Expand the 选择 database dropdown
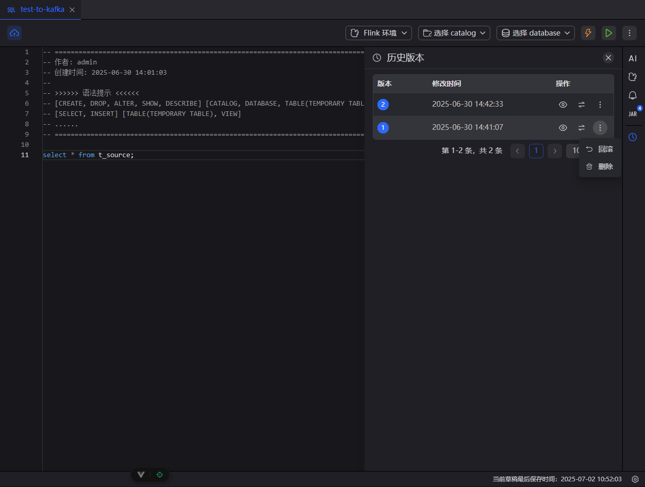This screenshot has width=645, height=487. [x=535, y=33]
